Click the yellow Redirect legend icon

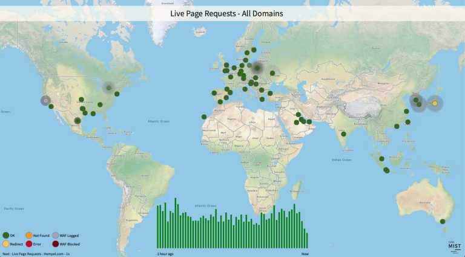[x=5, y=244]
